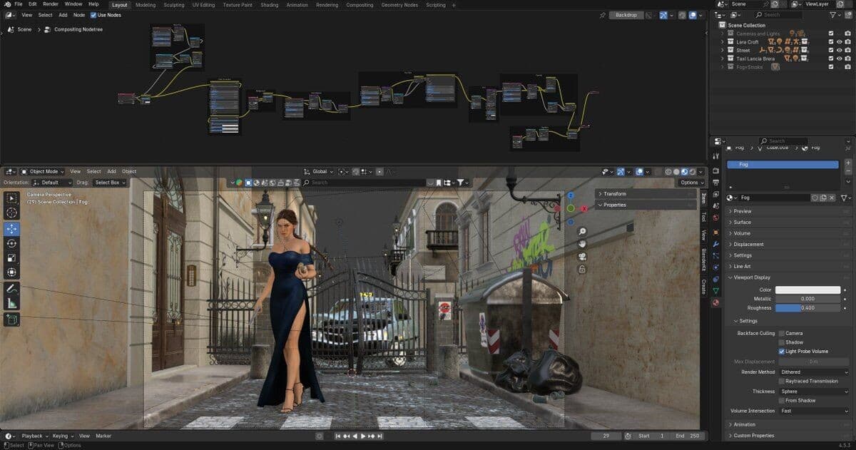
Task: Select the Rotate tool
Action: [11, 243]
